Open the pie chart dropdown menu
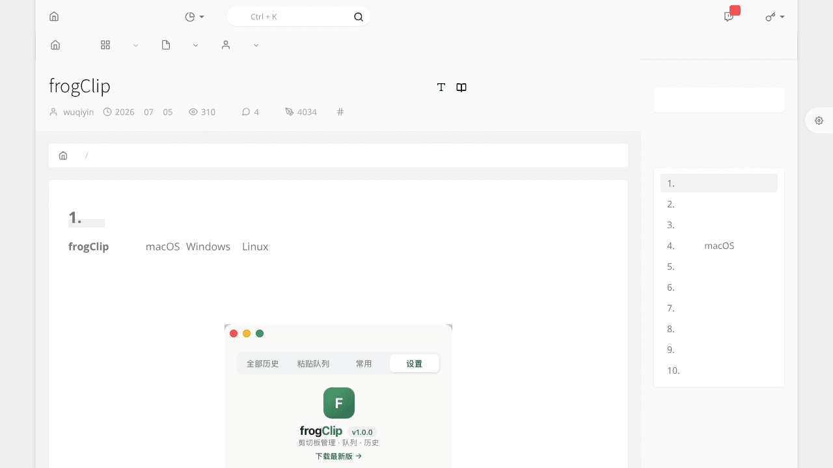Viewport: 833px width, 468px height. point(195,17)
